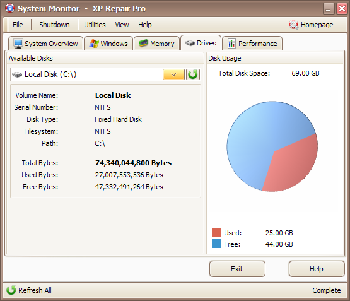Viewport: 350px width, 301px height.
Task: Open the File menu
Action: (18, 25)
